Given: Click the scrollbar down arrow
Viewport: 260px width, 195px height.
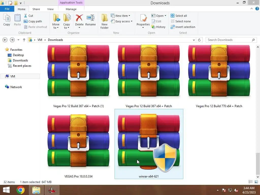Looking at the screenshot, I should coord(258,177).
